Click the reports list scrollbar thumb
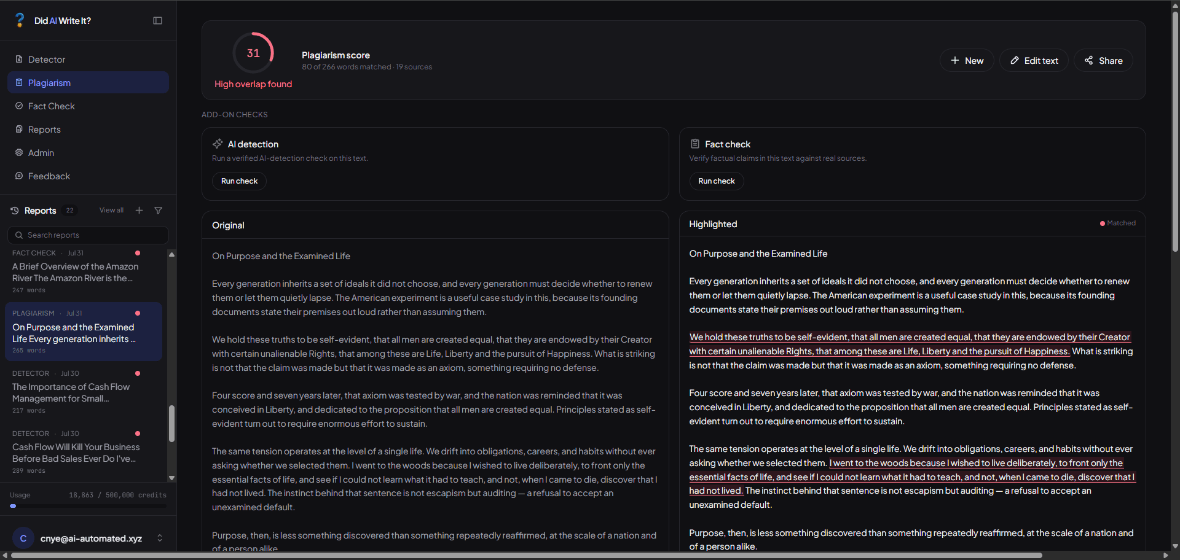Image resolution: width=1180 pixels, height=560 pixels. tap(171, 424)
